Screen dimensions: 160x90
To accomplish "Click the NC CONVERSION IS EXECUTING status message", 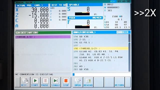I will 34,74.
